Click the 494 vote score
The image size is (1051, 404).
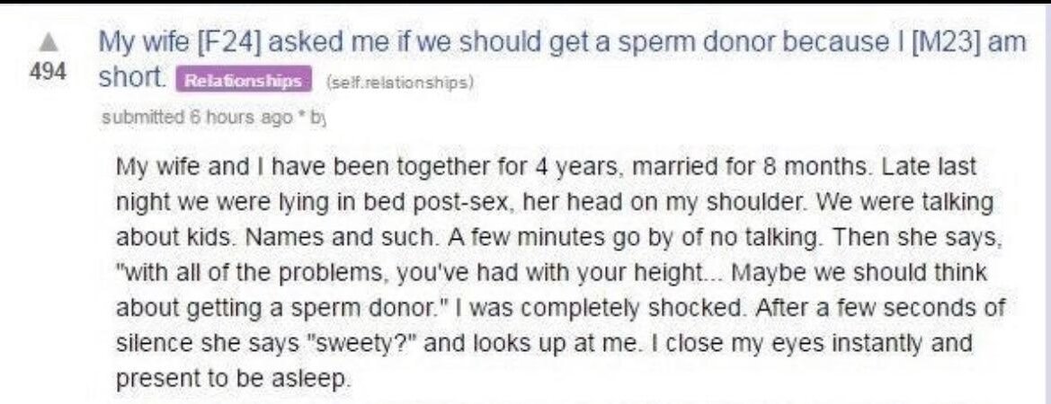click(x=43, y=74)
